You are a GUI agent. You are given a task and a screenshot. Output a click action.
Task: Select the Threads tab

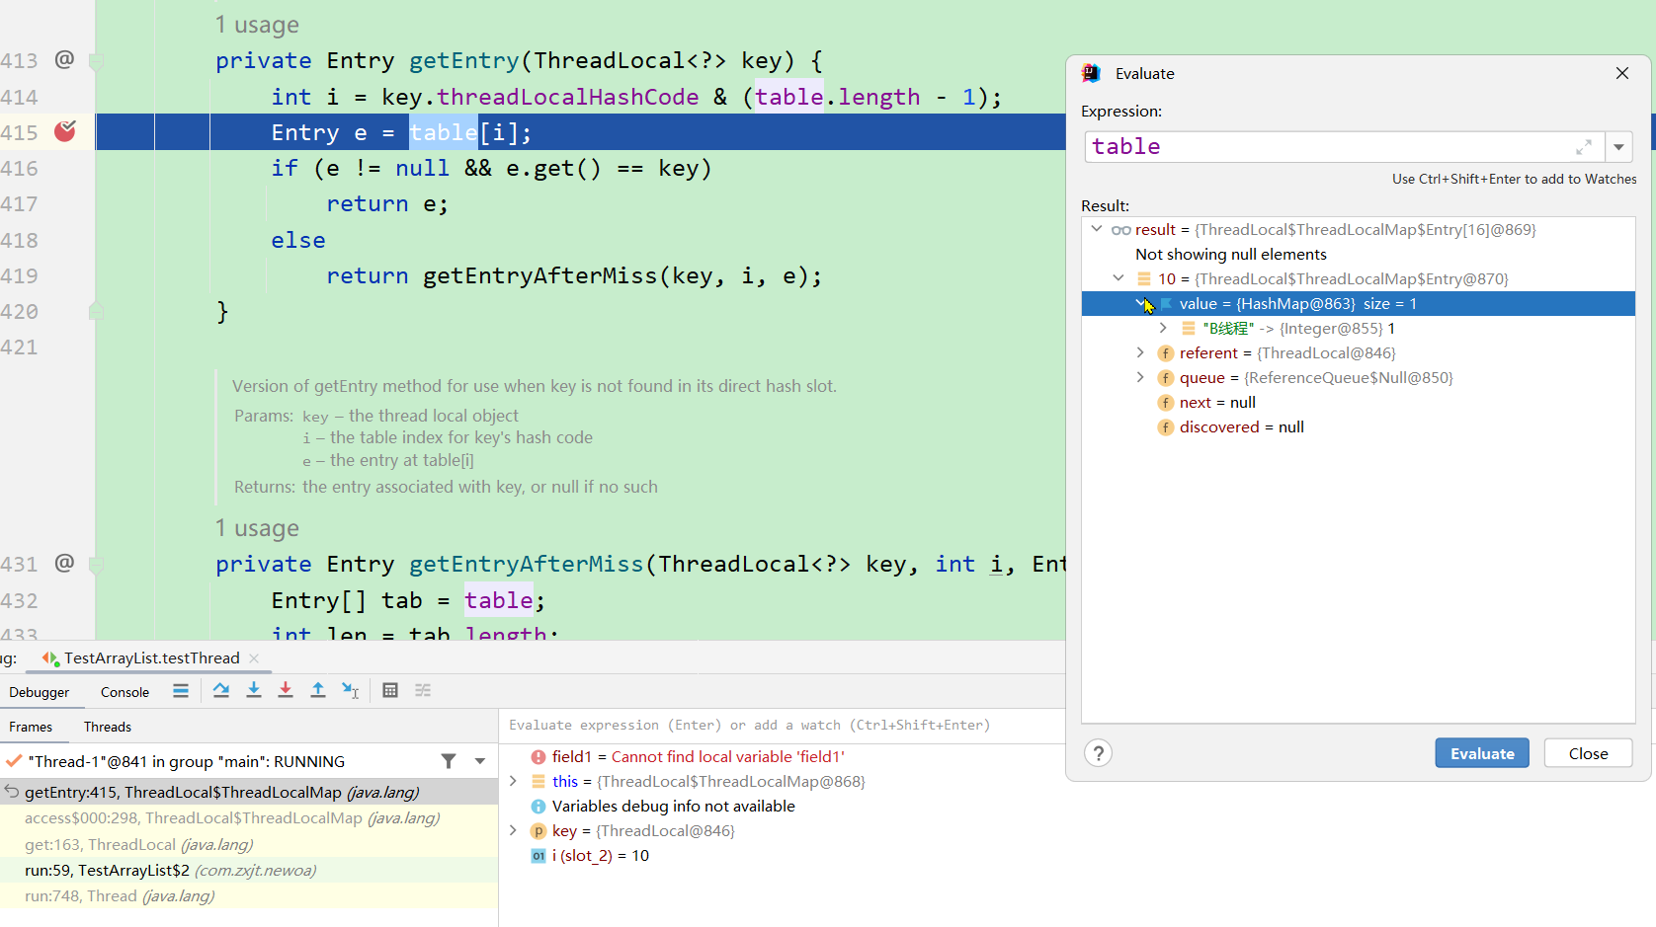[108, 727]
